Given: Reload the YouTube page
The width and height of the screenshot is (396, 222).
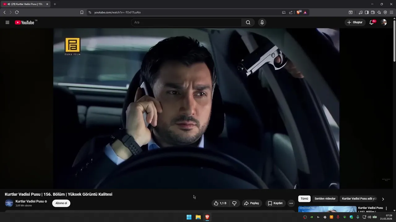Looking at the screenshot, I should point(17,12).
